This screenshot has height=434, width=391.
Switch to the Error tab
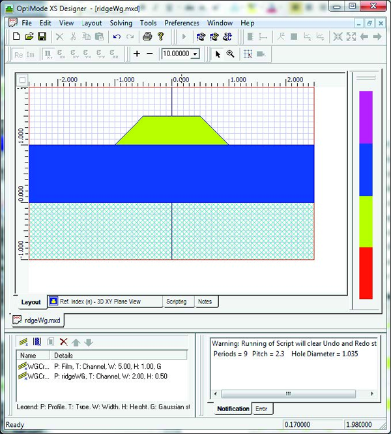click(x=262, y=409)
